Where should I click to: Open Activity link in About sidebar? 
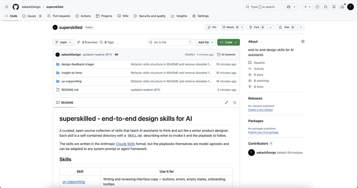coord(256,69)
